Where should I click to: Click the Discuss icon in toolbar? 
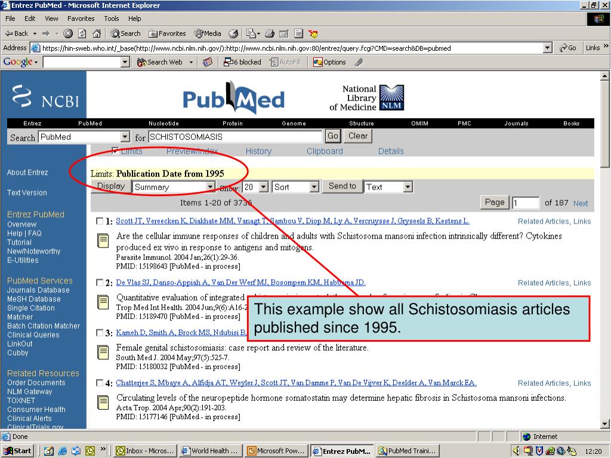click(x=298, y=33)
